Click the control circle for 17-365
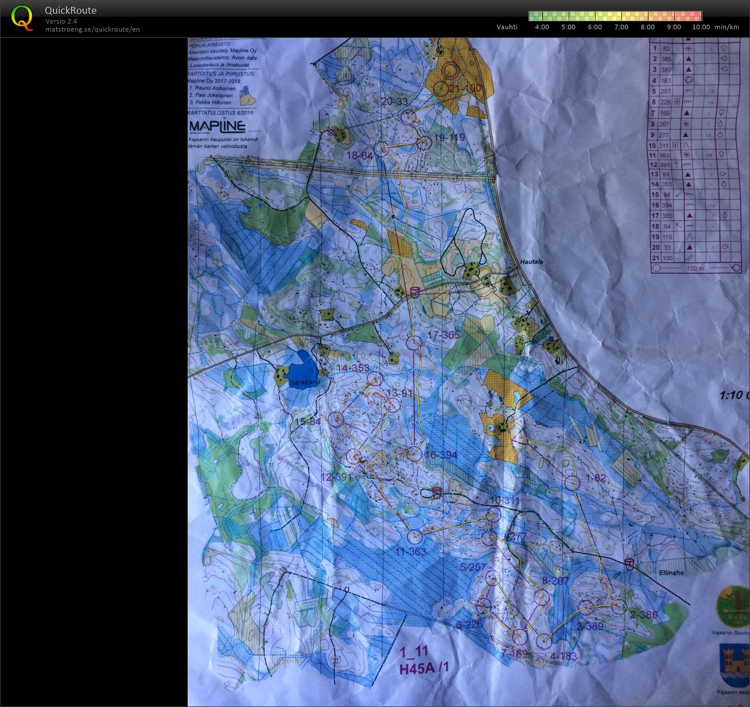The height and width of the screenshot is (707, 750). 414,343
